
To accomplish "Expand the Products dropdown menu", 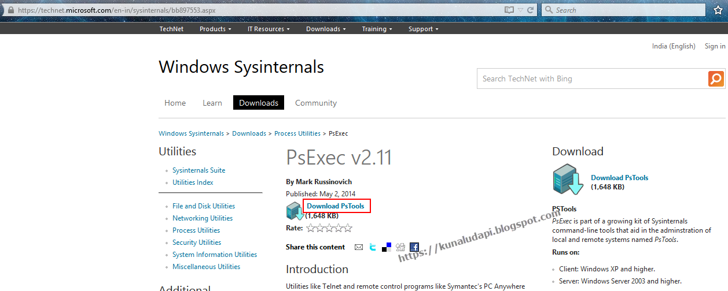I will pos(215,29).
